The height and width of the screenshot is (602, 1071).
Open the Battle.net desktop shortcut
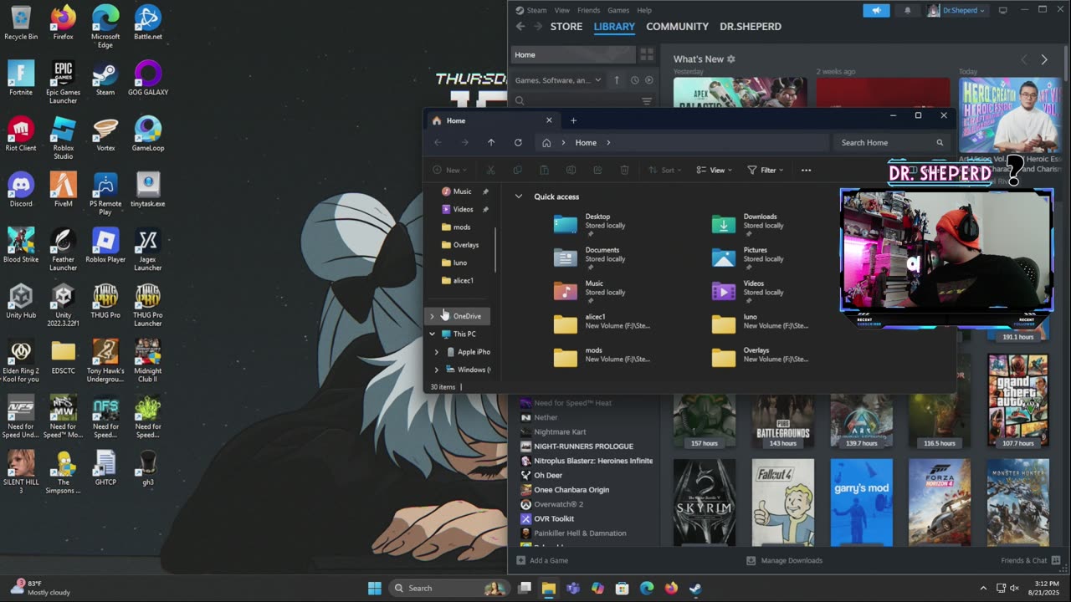148,23
